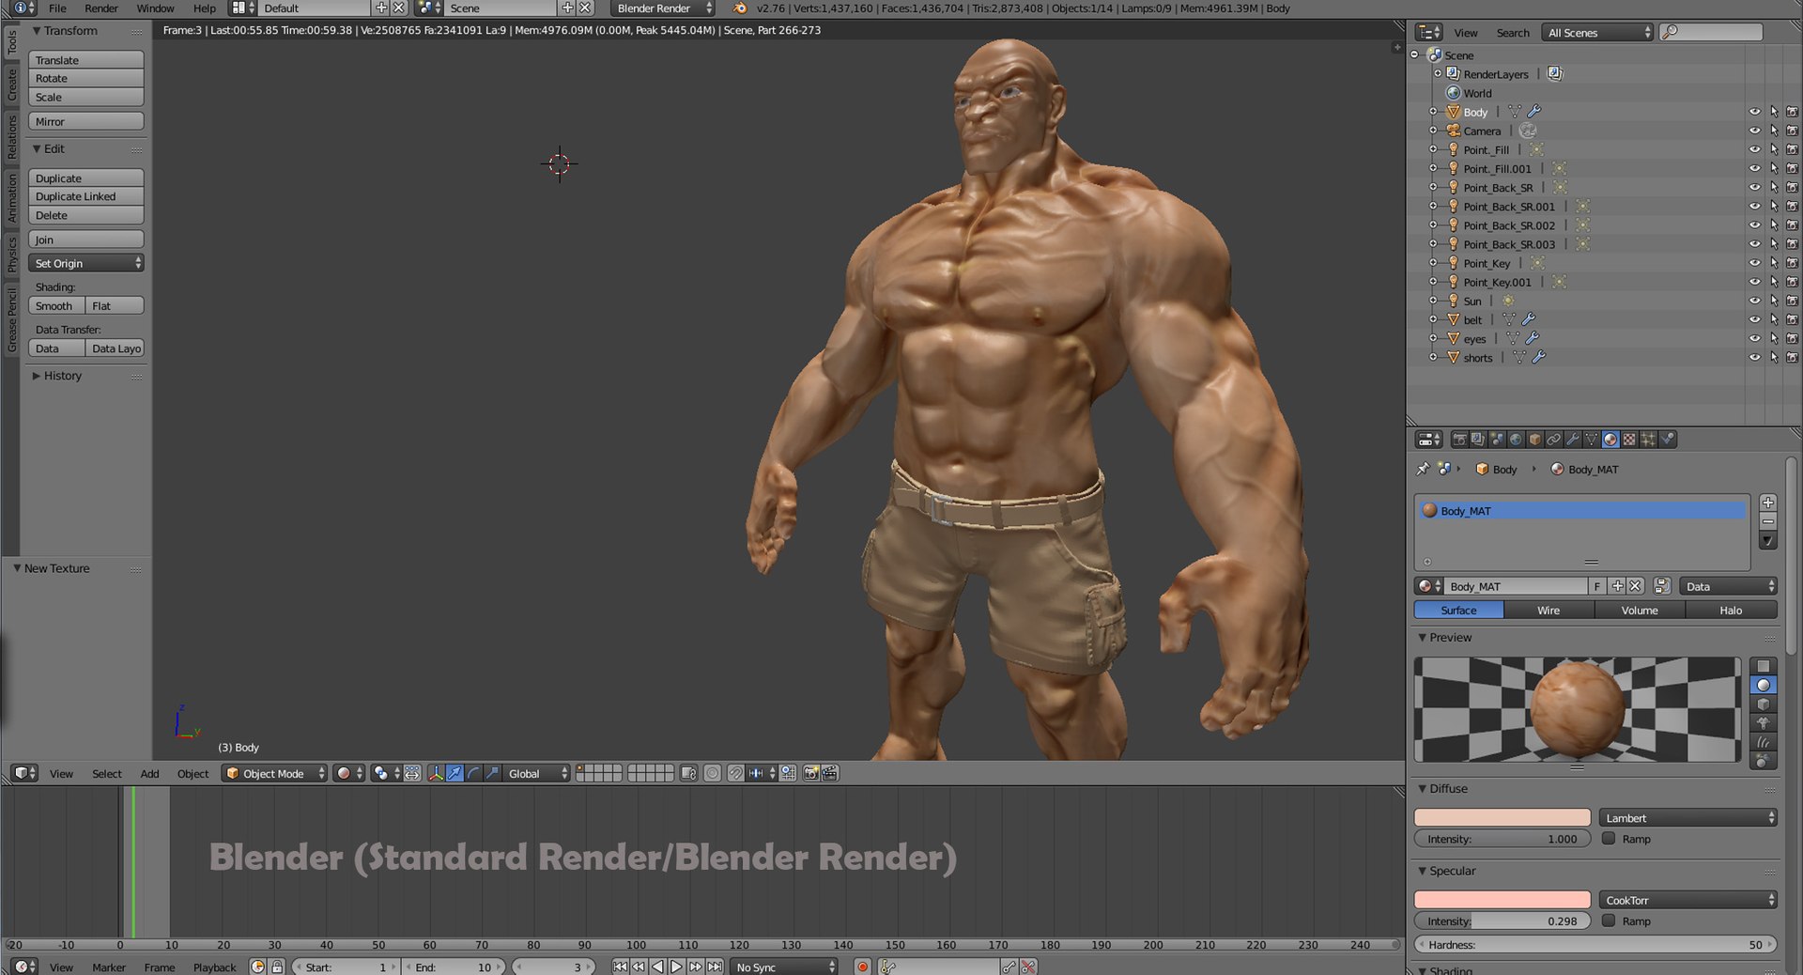Open the File menu
Viewport: 1803px width, 975px height.
[57, 8]
